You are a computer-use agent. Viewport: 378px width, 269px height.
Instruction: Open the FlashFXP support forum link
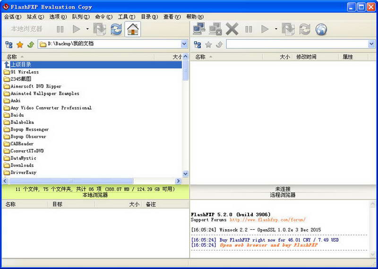[267, 220]
